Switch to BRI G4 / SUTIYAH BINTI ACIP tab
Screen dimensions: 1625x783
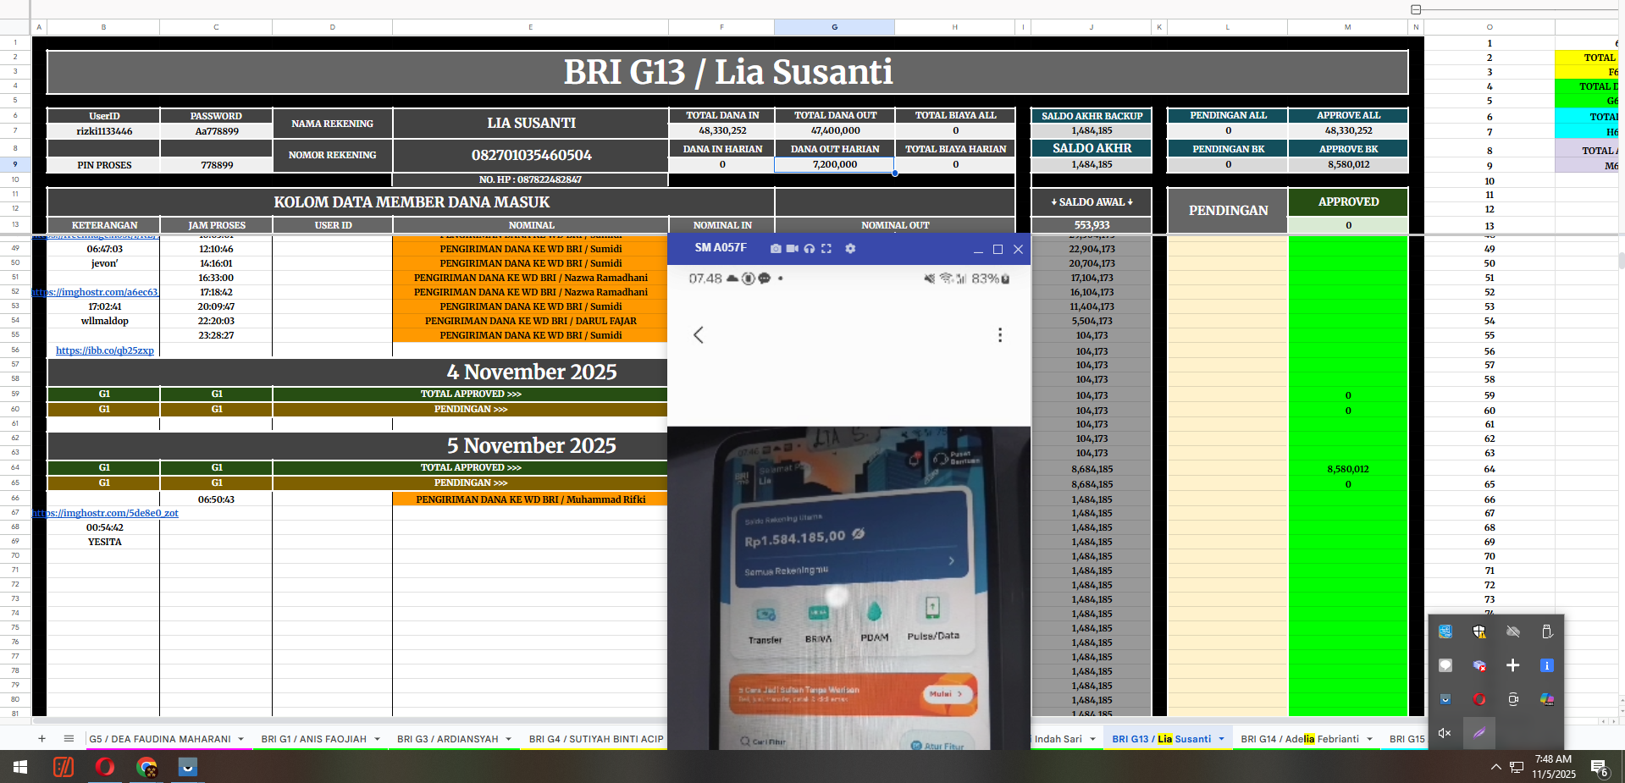[596, 739]
